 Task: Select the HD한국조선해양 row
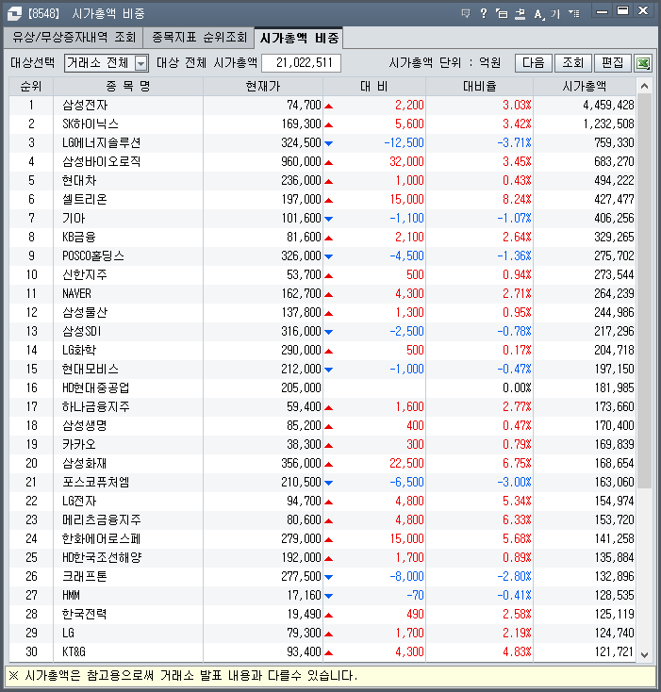point(322,558)
